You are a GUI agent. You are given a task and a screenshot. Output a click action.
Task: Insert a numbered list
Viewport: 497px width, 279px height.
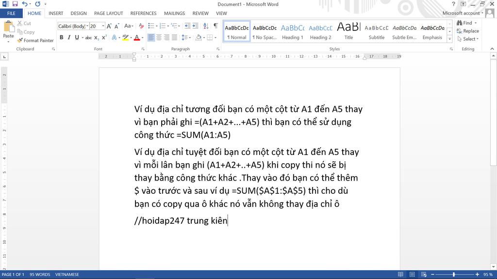tap(163, 26)
